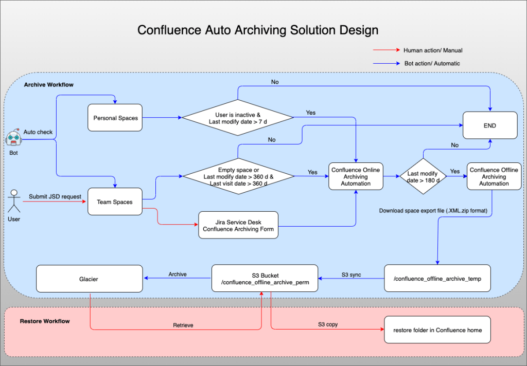Click 'restore folder in Confluence home' box

coord(437,330)
